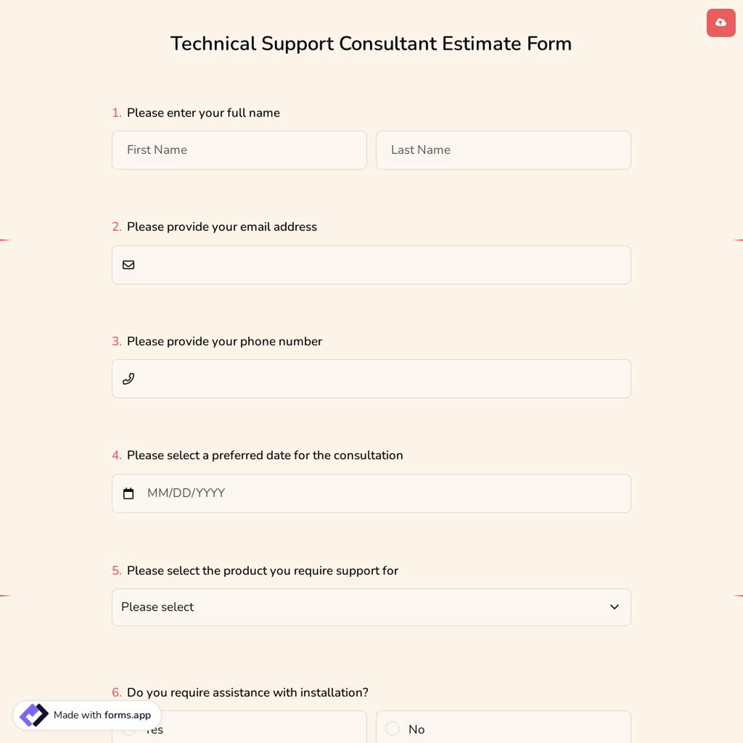Open the 'Please select' product dropdown
The height and width of the screenshot is (743, 743).
[x=371, y=607]
